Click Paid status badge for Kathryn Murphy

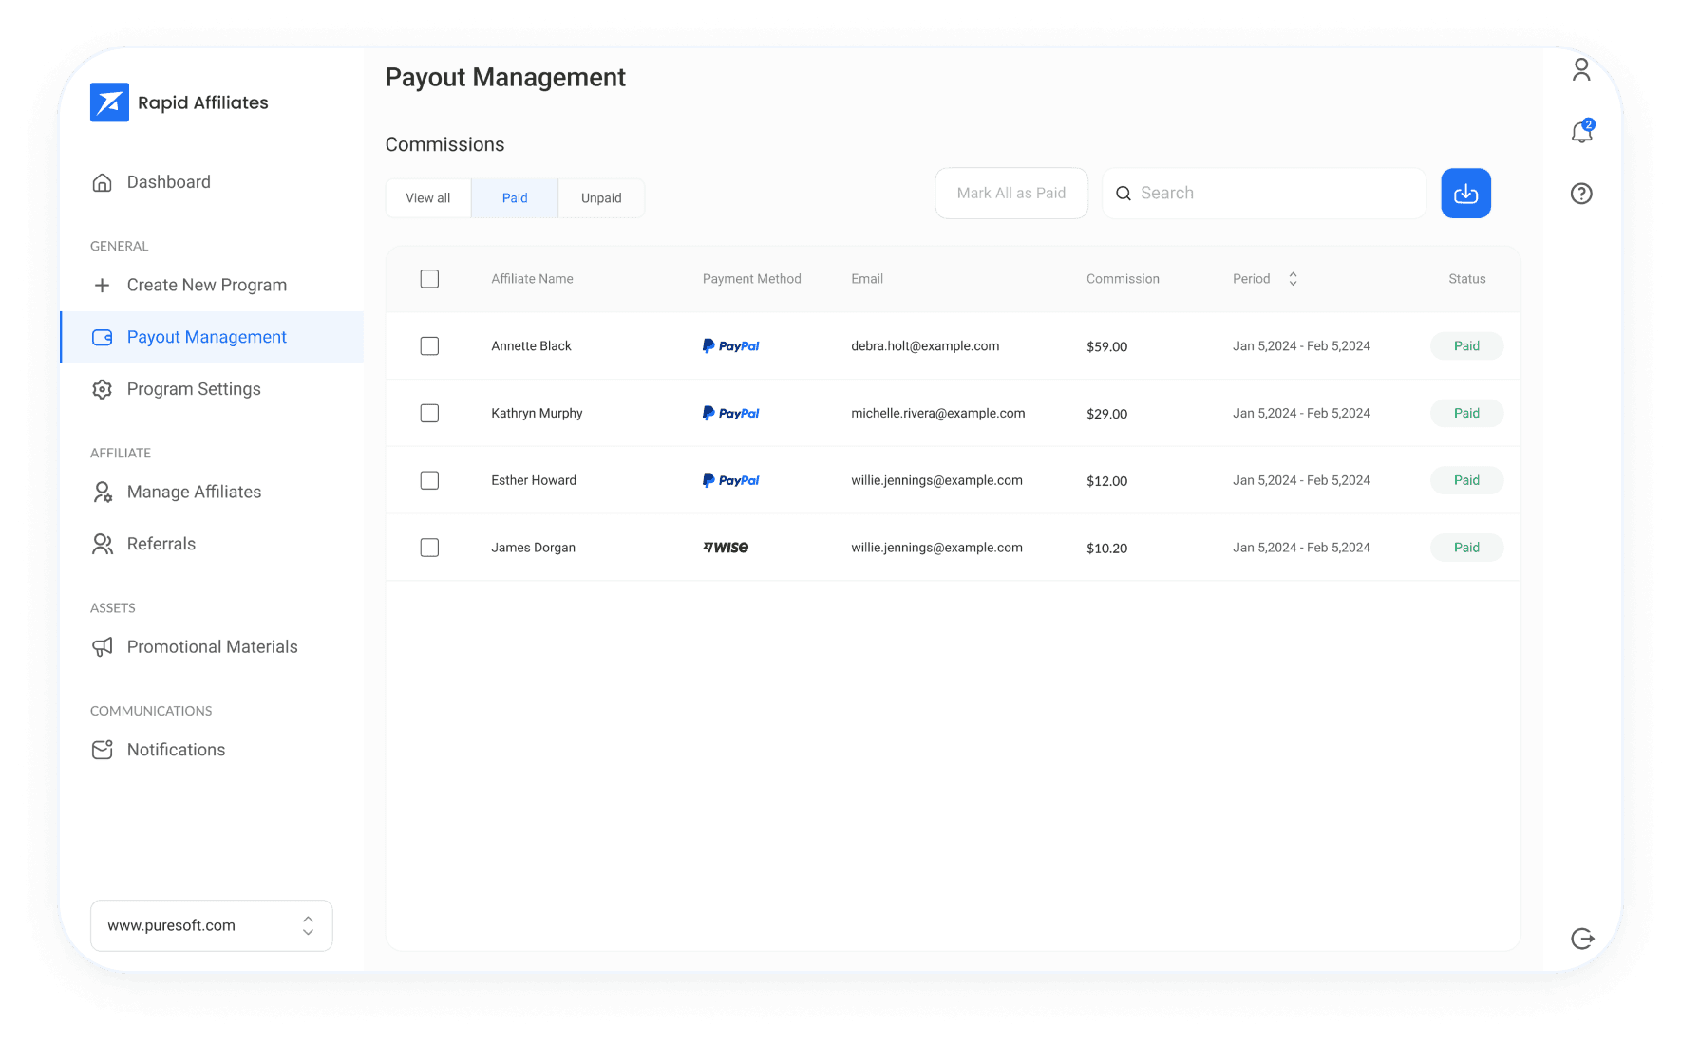(x=1466, y=414)
